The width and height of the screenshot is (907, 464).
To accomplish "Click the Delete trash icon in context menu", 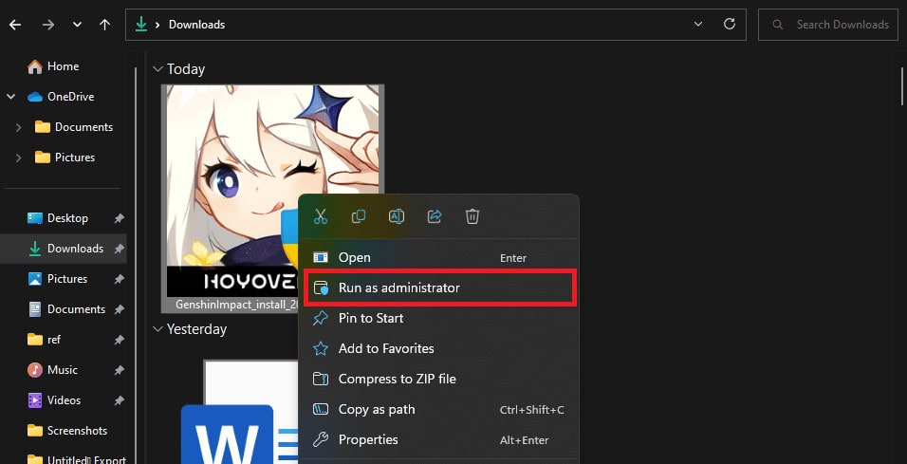I will coord(472,216).
